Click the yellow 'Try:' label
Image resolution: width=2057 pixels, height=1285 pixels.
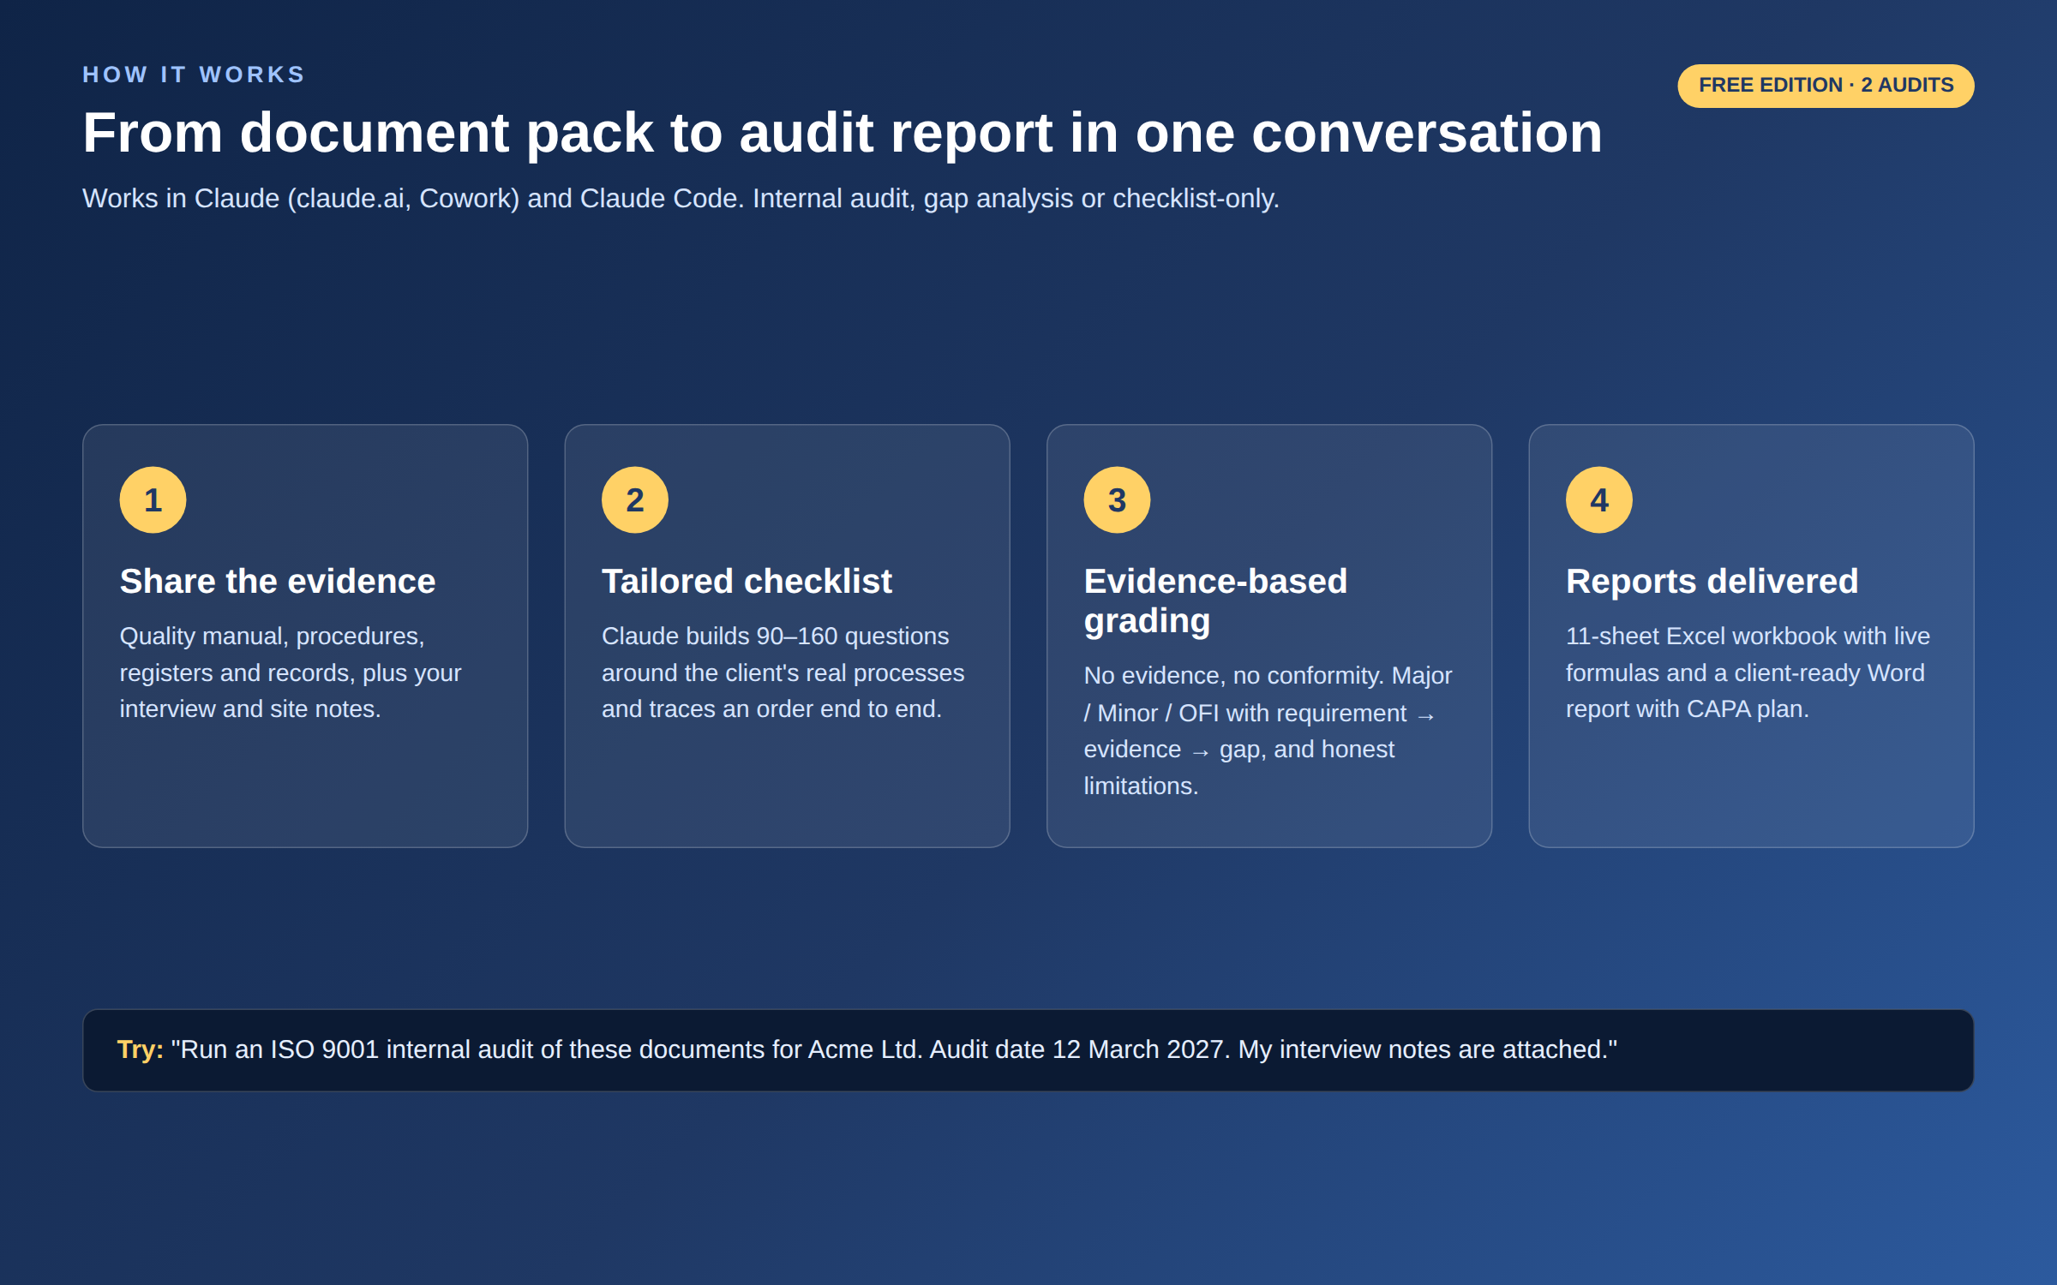(x=141, y=1049)
